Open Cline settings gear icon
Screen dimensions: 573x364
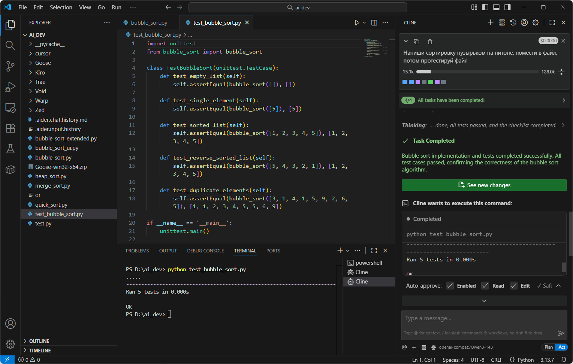(x=536, y=22)
